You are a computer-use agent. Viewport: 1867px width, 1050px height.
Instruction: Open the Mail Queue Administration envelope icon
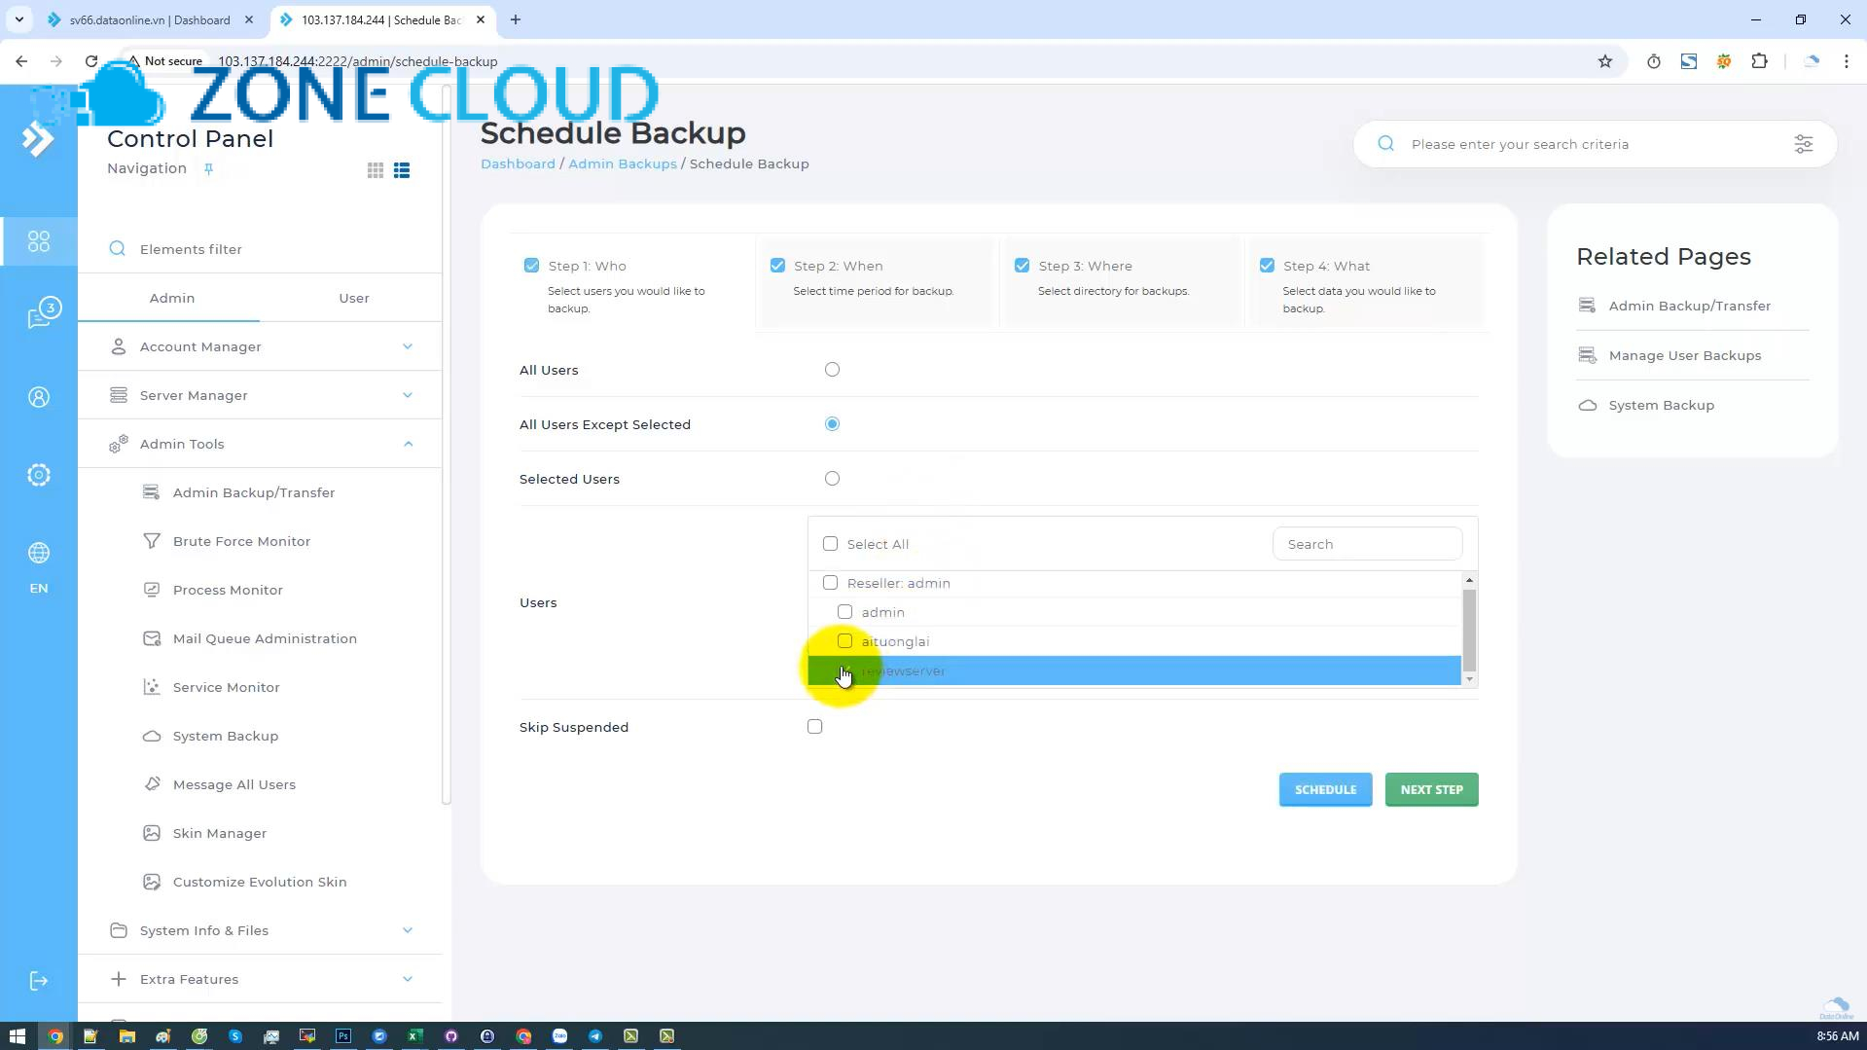(x=152, y=638)
